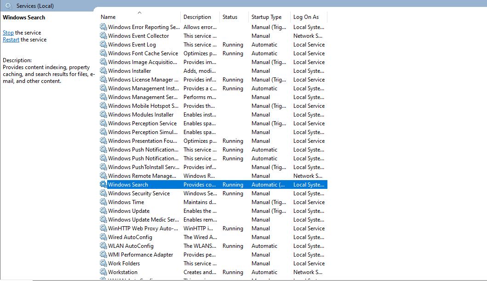Click the 'Automatic (...' startup type of Windows Search
The width and height of the screenshot is (487, 281).
[x=268, y=185]
